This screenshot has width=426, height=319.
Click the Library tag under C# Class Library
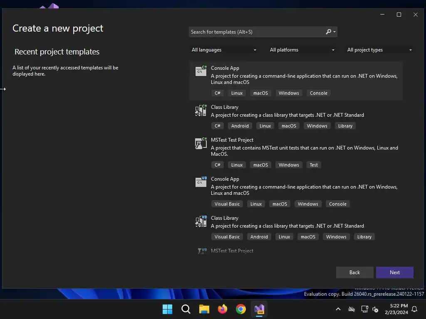345,126
